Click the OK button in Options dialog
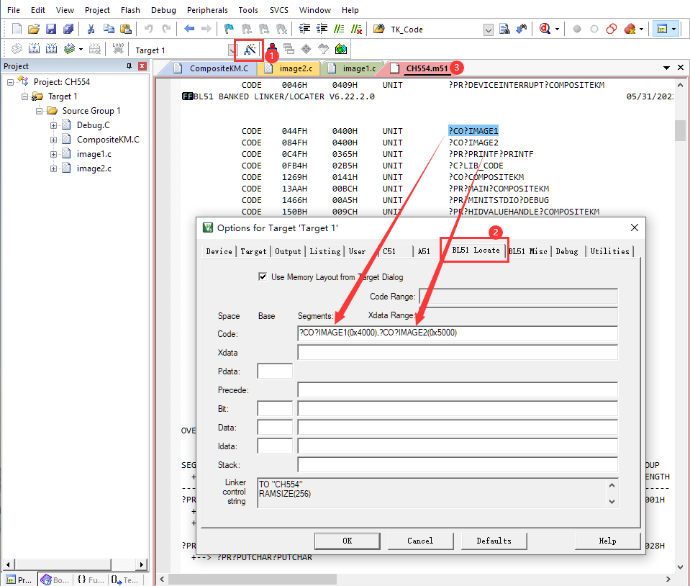This screenshot has height=586, width=690. point(347,541)
